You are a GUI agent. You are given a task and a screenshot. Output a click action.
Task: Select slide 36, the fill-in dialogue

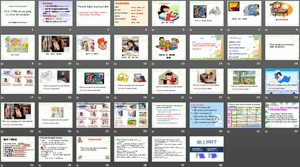click(131, 149)
